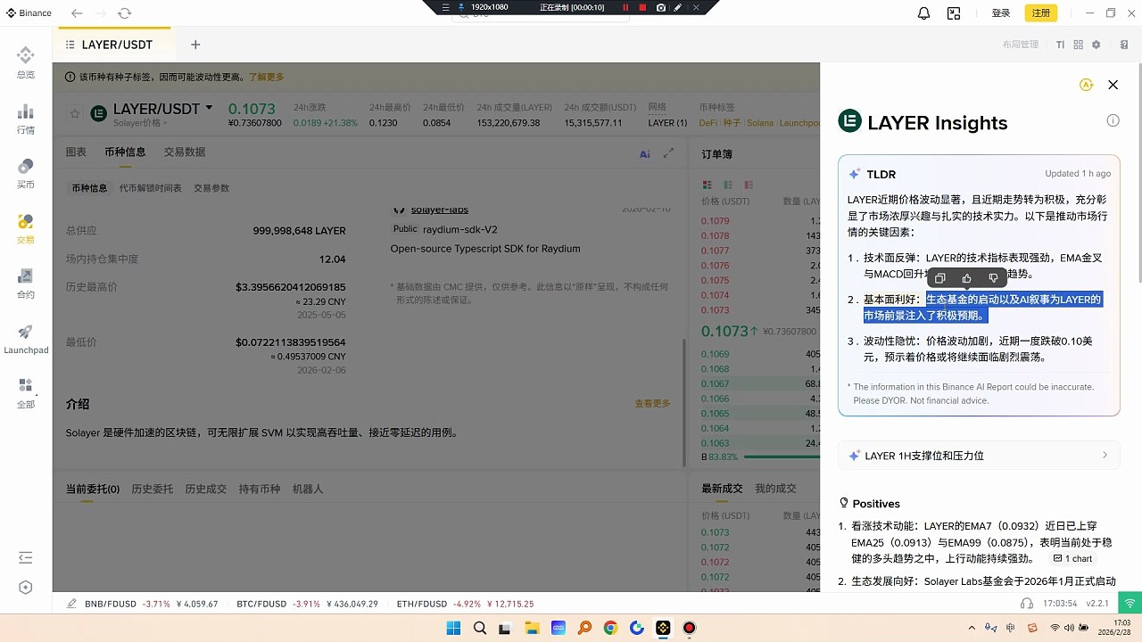This screenshot has width=1142, height=642.
Task: Click the 查看更多 view more link
Action: point(652,404)
